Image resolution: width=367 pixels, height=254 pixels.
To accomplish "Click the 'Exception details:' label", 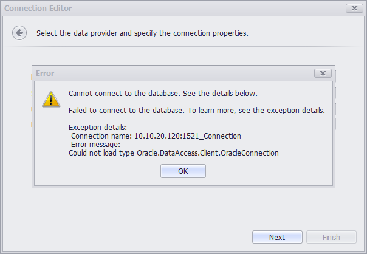I will [98, 128].
